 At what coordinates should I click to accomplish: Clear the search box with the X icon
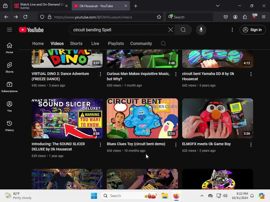click(x=171, y=30)
